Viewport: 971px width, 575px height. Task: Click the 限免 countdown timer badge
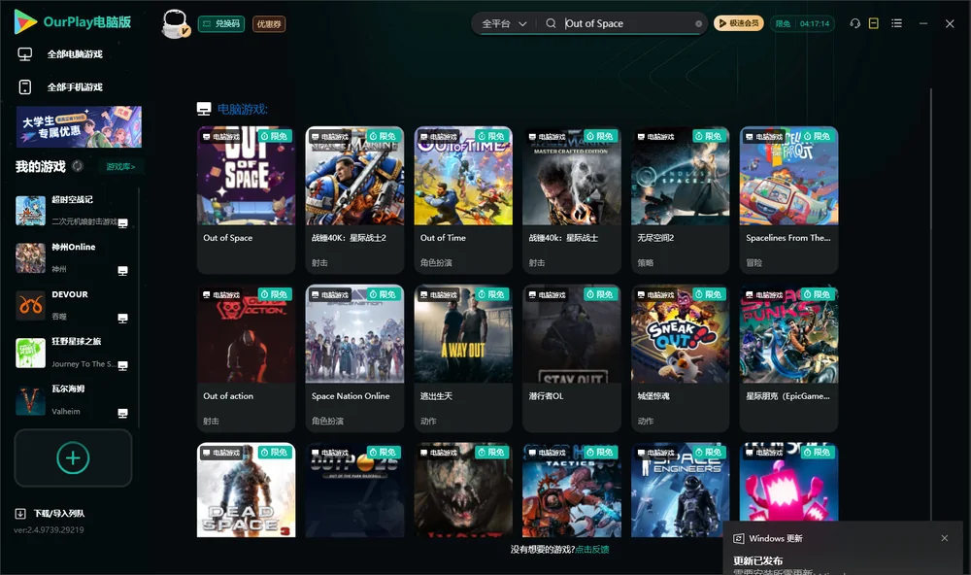[x=802, y=23]
